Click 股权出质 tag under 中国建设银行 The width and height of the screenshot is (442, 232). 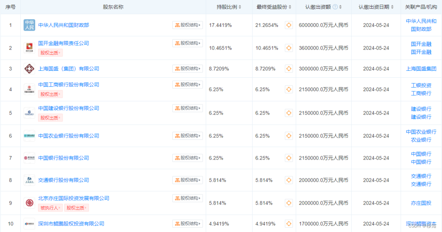click(x=50, y=118)
